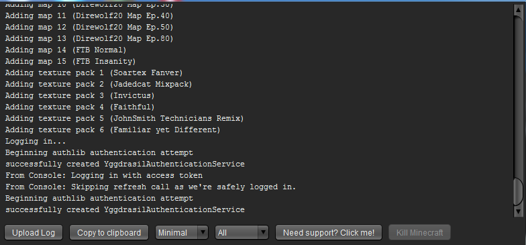Viewport: 526px width, 245px height.
Task: Click the 'Logging in with access token' line
Action: click(104, 176)
